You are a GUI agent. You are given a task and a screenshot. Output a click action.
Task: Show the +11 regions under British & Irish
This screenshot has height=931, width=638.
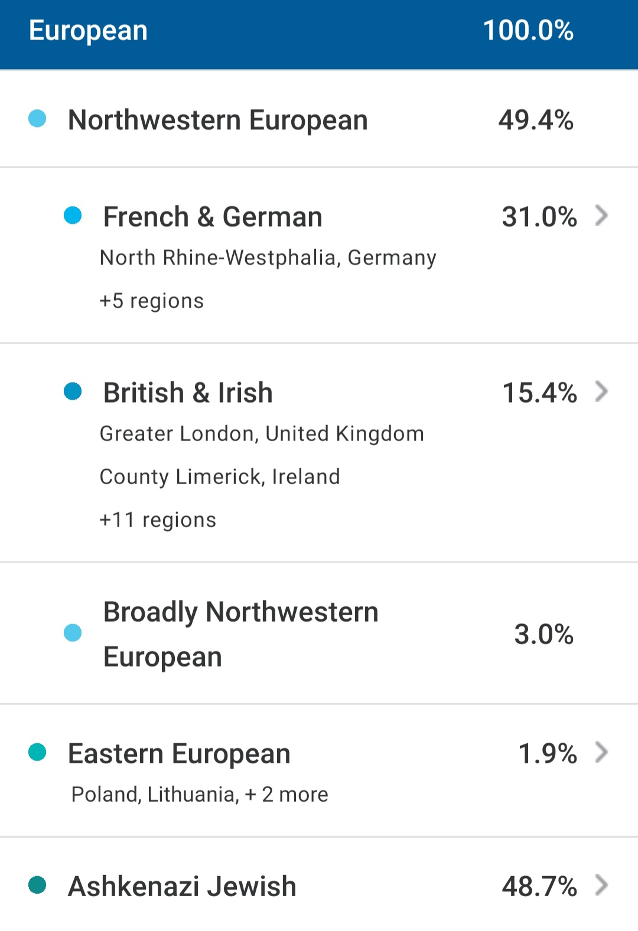[158, 520]
